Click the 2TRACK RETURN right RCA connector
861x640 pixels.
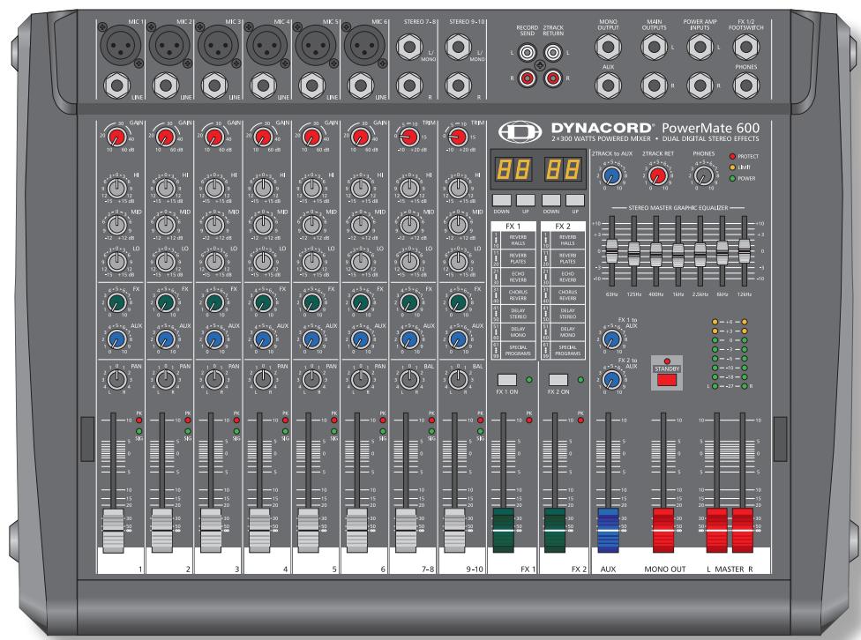[551, 79]
